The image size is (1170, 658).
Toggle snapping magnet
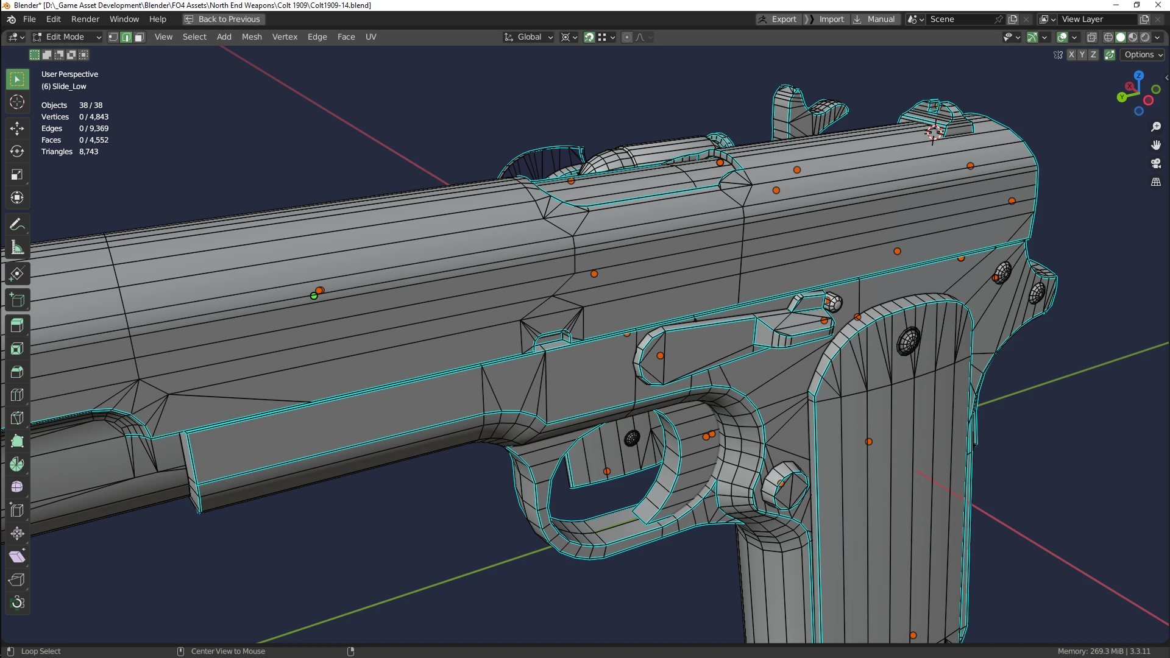point(589,37)
